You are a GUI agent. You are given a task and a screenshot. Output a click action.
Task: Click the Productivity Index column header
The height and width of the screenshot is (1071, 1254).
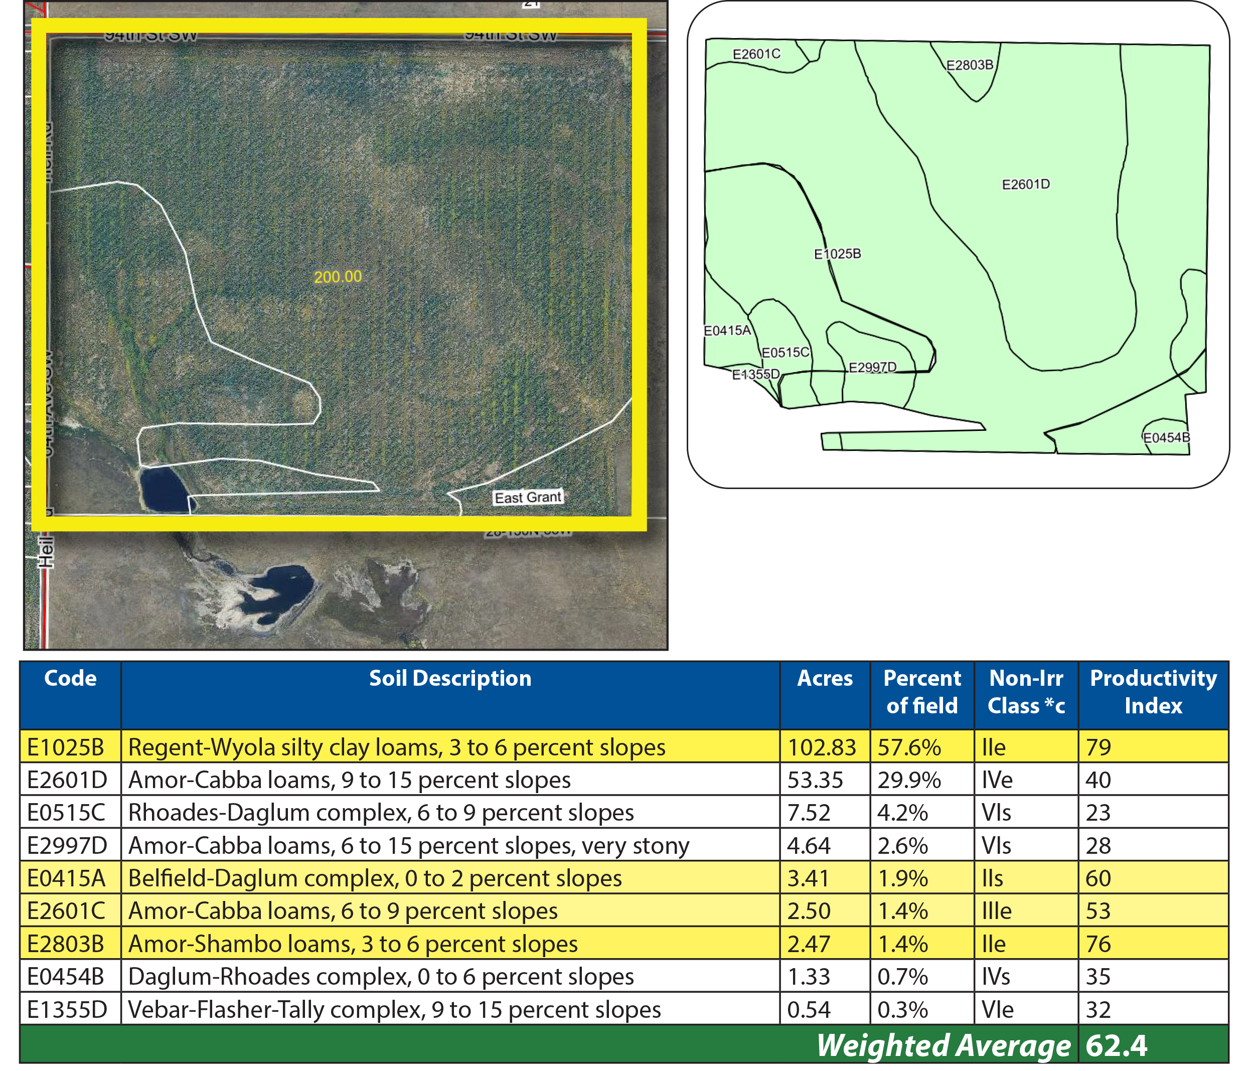pos(1153,691)
